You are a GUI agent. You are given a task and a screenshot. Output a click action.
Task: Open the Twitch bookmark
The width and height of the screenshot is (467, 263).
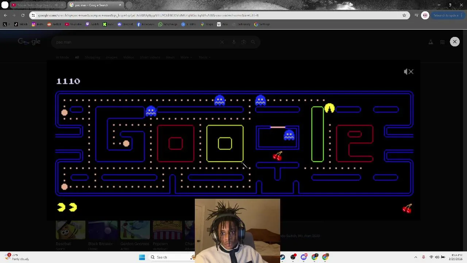coord(93,24)
